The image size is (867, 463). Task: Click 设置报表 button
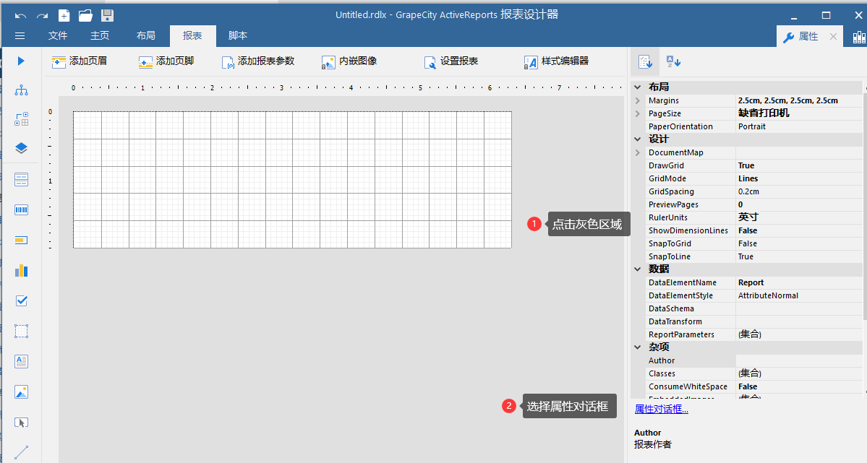pos(450,61)
